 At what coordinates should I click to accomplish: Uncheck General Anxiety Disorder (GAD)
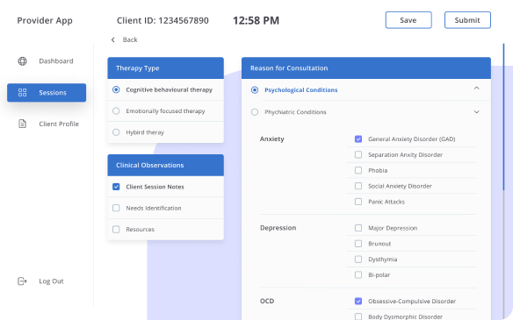coord(358,139)
